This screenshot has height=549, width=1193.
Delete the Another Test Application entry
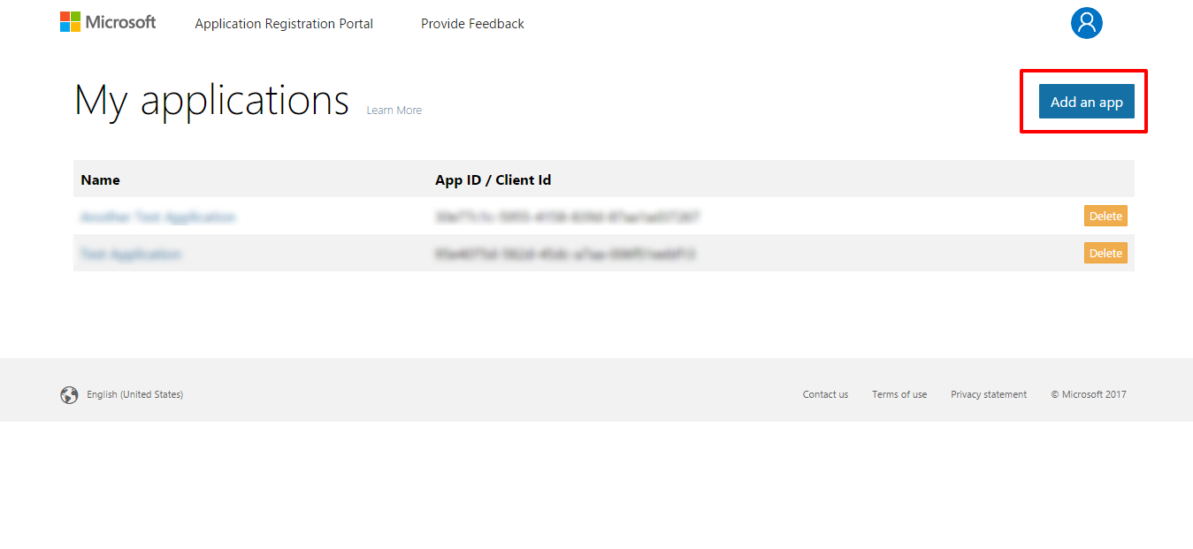tap(1105, 217)
